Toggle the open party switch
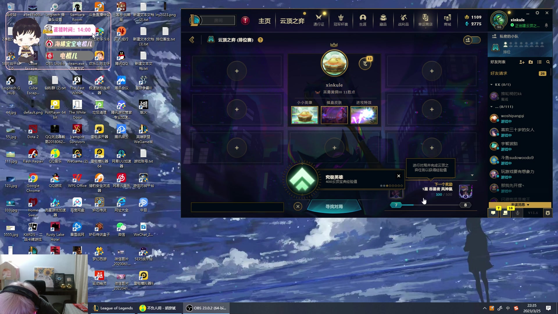This screenshot has width=558, height=314. (472, 40)
